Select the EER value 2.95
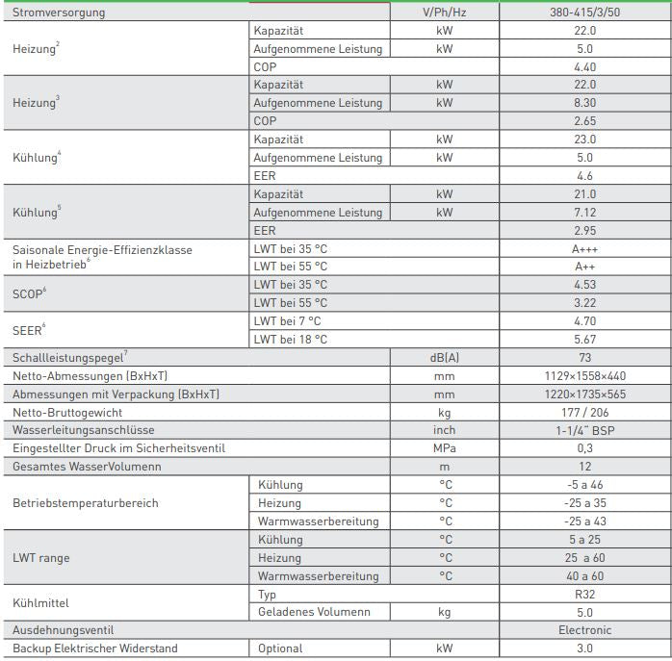 [584, 231]
